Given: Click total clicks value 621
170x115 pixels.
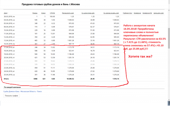Looking at the screenshot, I should (x=44, y=79).
